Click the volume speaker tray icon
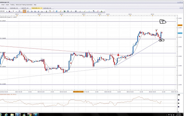Image resolution: width=186 pixels, height=116 pixels. 174,115
